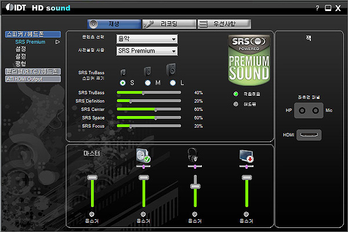
Task: Click the 마스터 label in mixer
Action: coord(92,153)
